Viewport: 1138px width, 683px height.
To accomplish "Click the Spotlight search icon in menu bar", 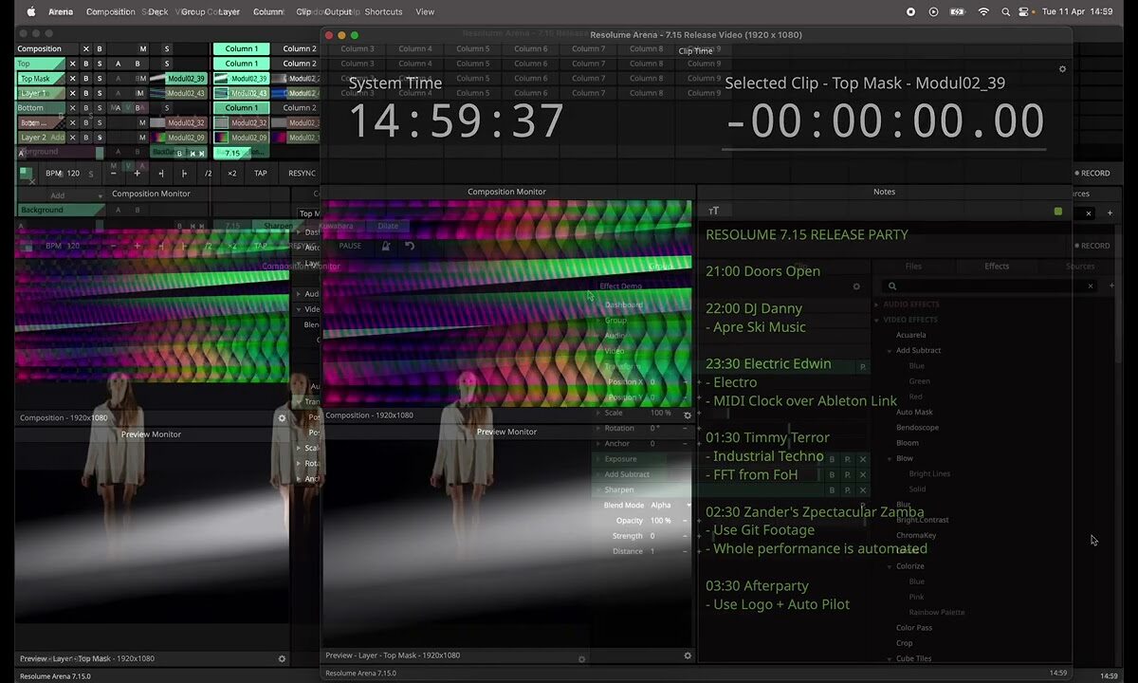I will pyautogui.click(x=1007, y=12).
